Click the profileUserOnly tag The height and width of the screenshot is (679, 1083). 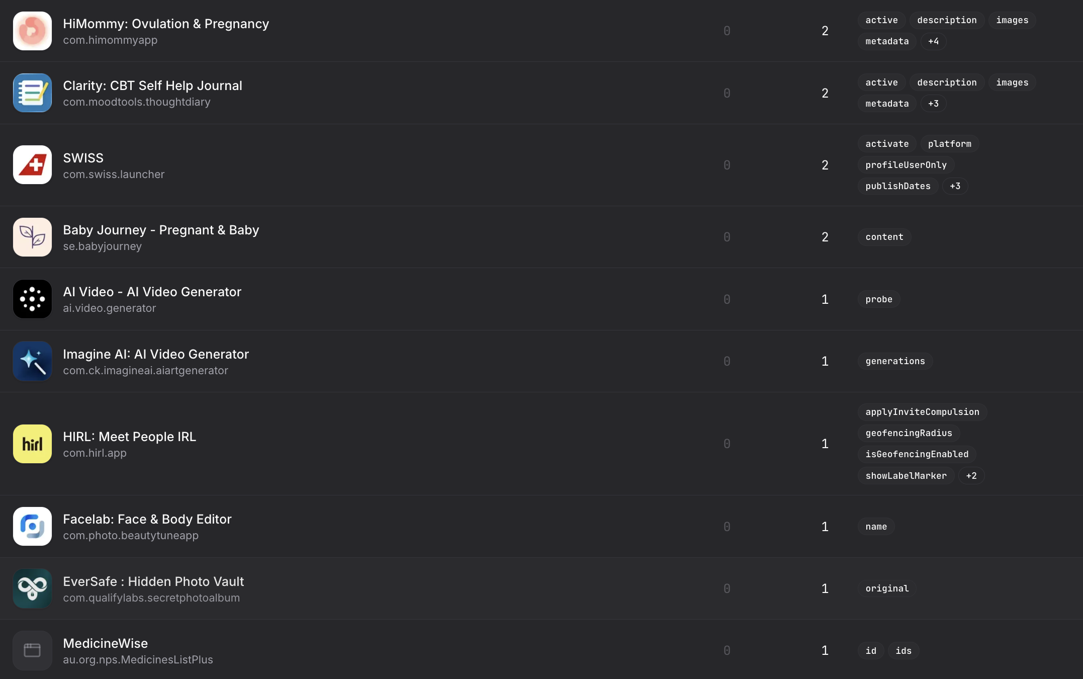click(906, 165)
